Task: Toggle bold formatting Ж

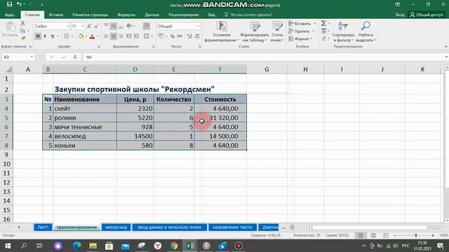Action: click(37, 36)
